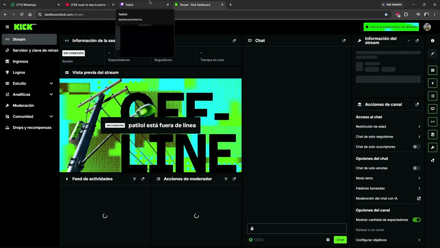Toggle session info panel in right rail

click(432, 122)
